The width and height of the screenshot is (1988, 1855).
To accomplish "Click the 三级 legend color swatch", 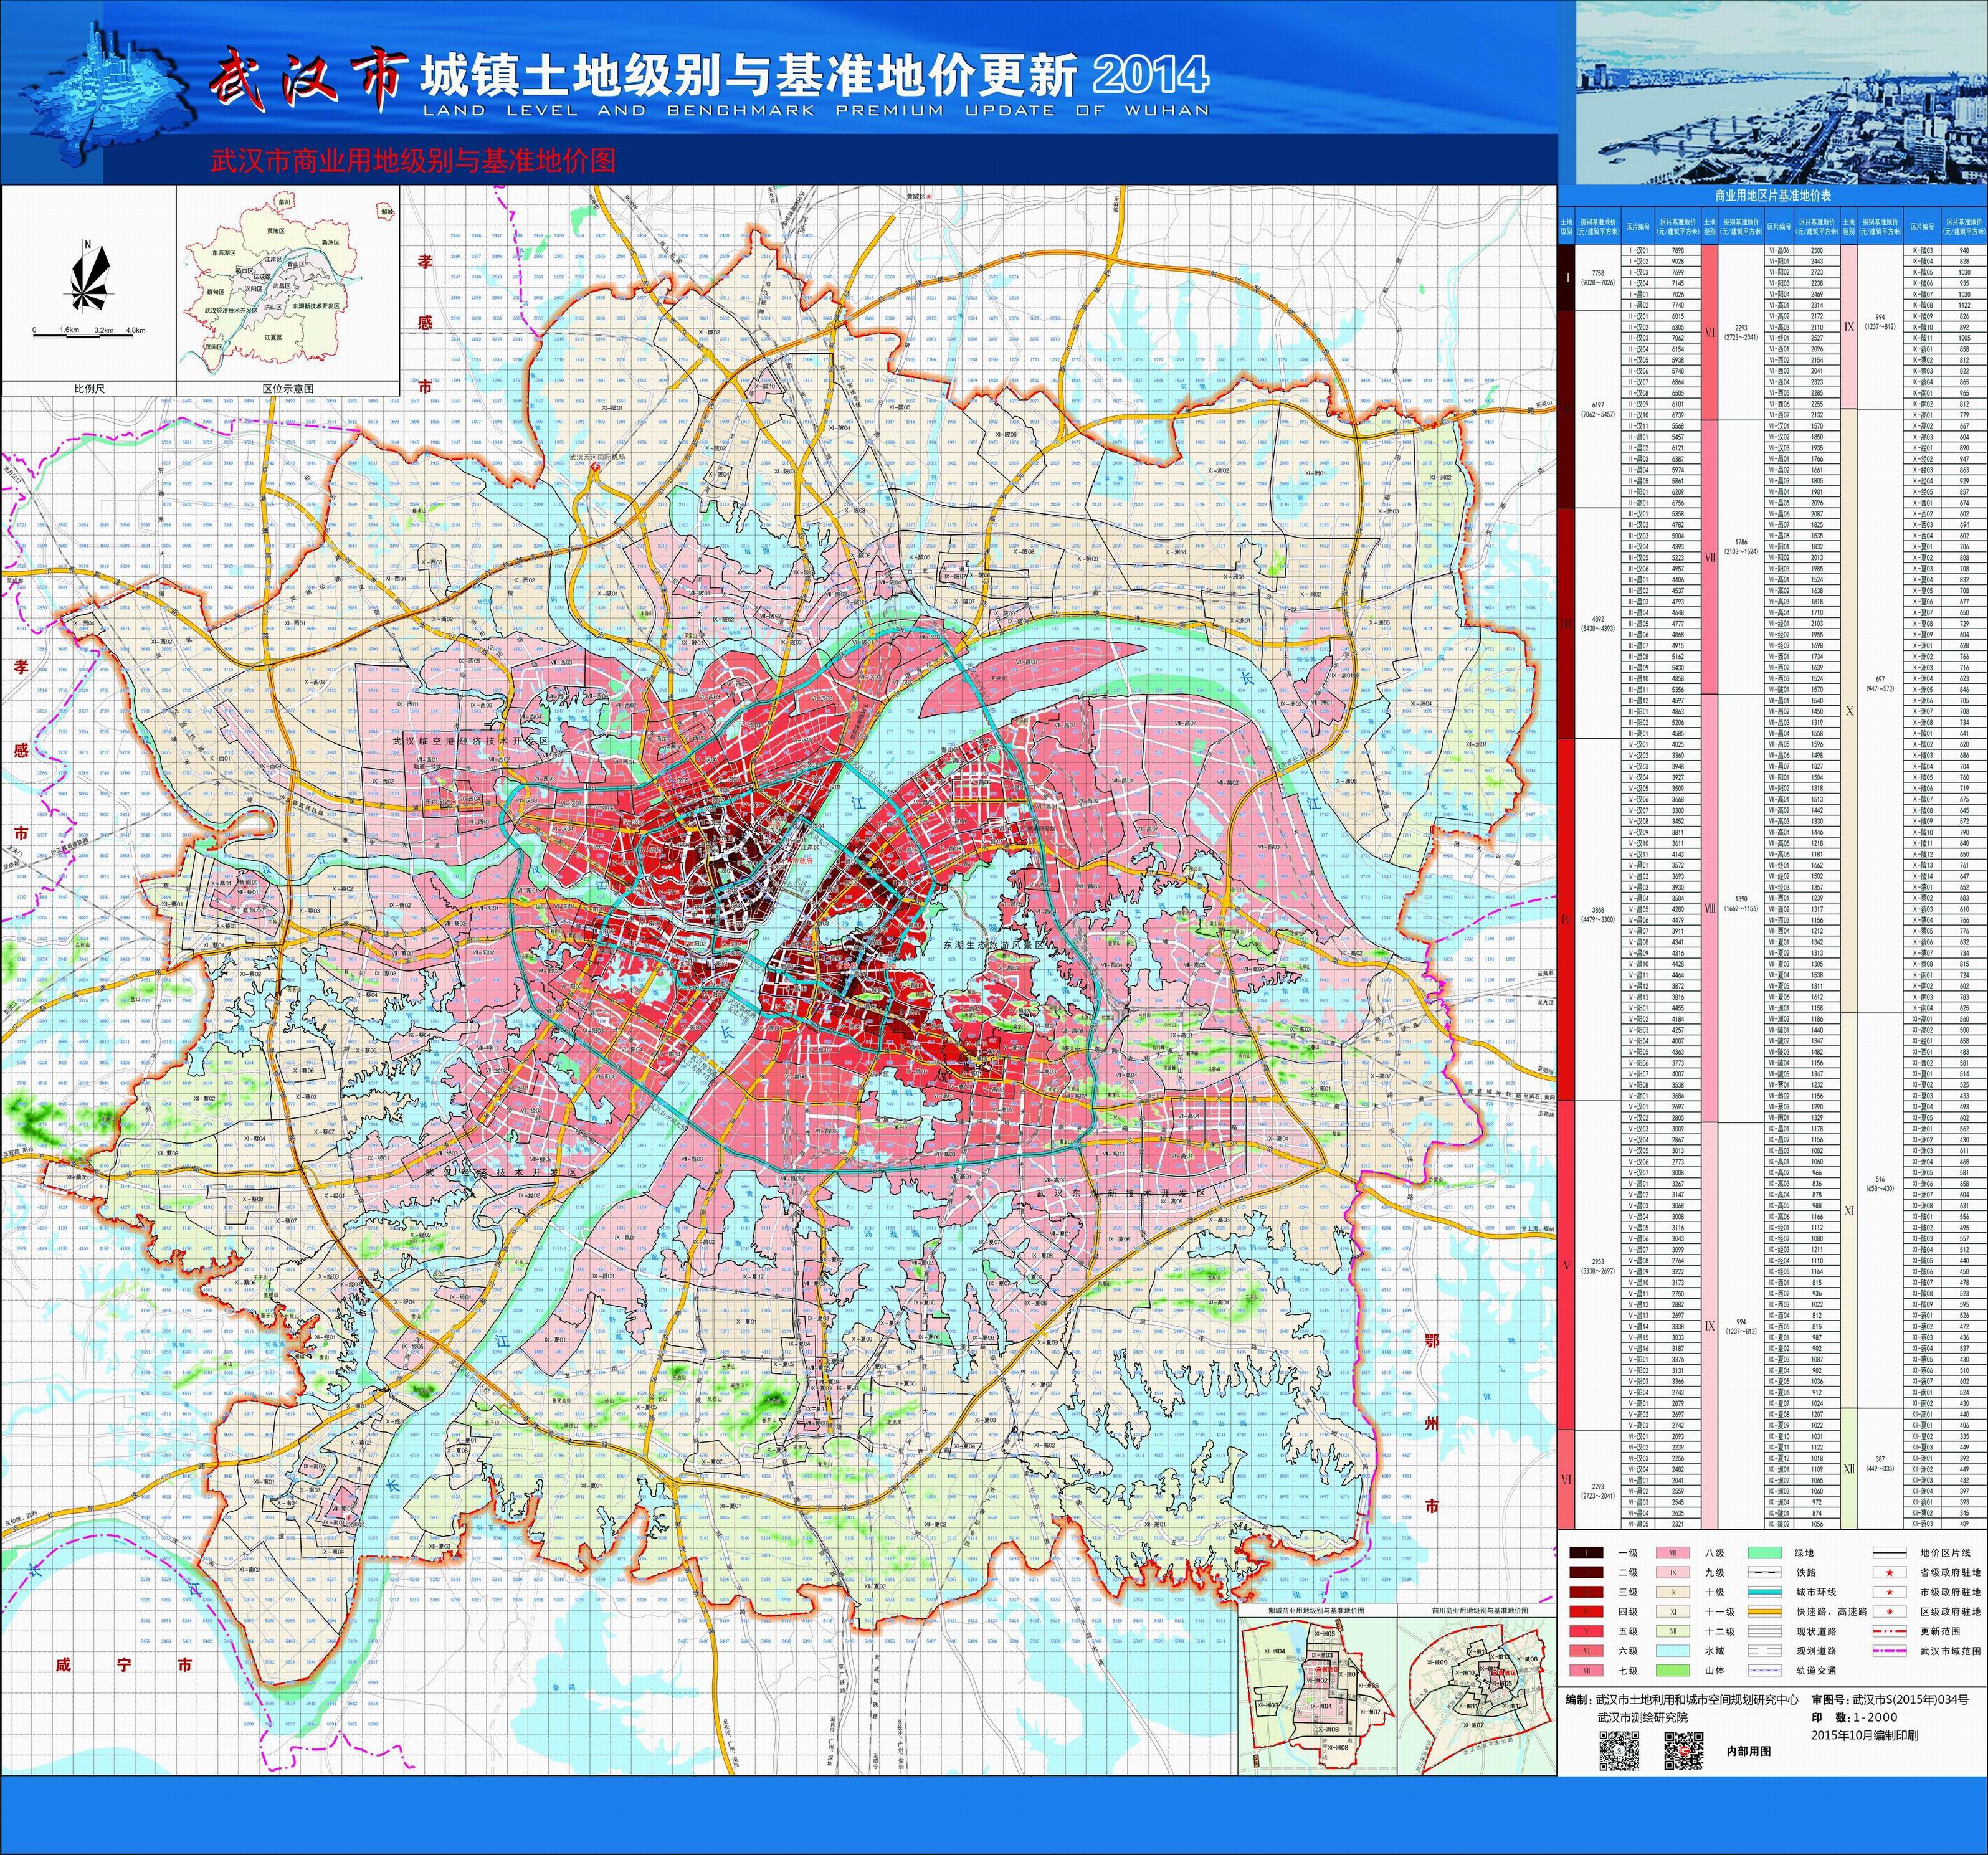I will [1586, 1592].
